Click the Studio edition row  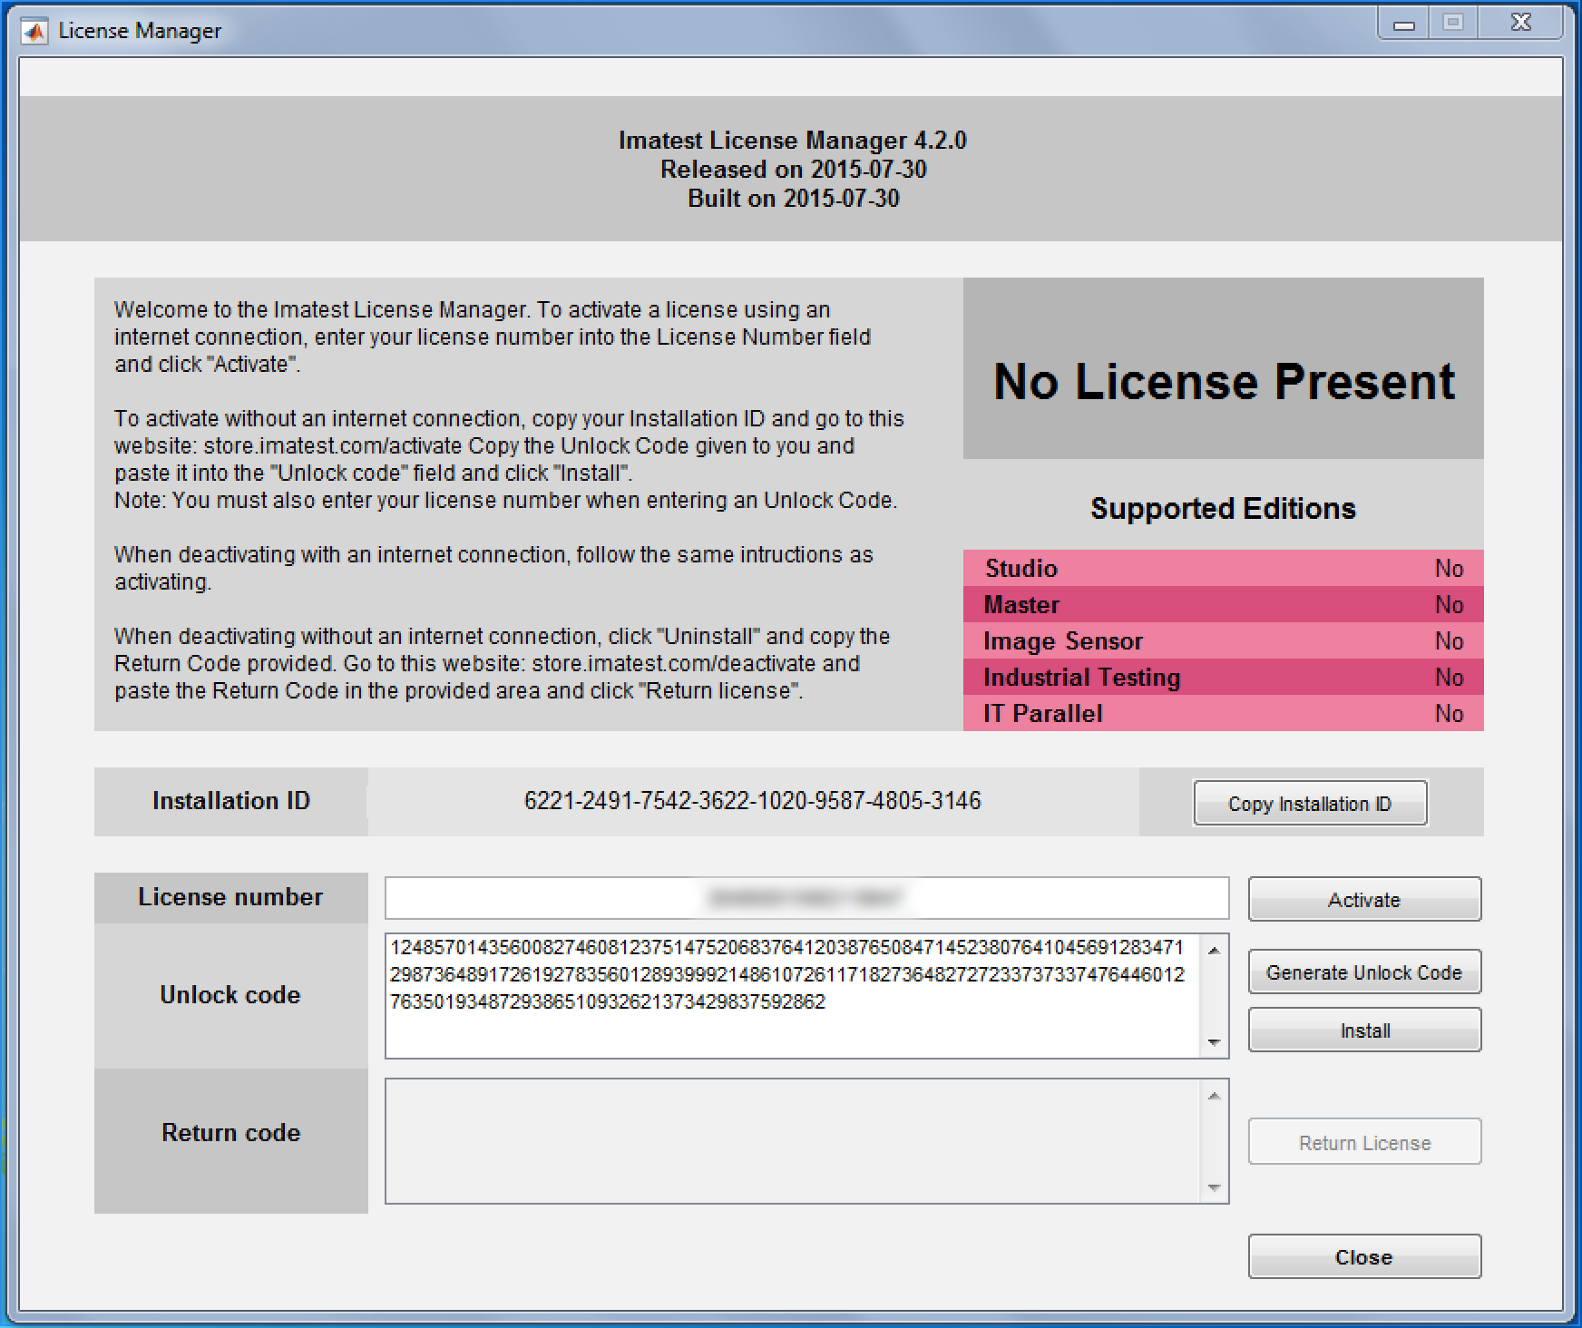pos(1223,568)
